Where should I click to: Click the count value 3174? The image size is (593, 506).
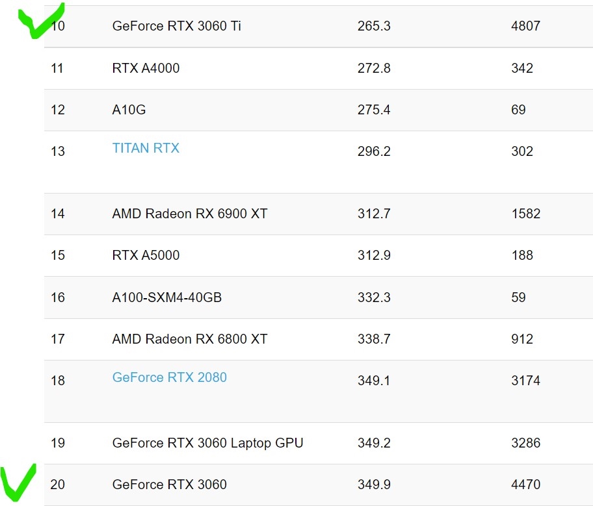point(525,381)
